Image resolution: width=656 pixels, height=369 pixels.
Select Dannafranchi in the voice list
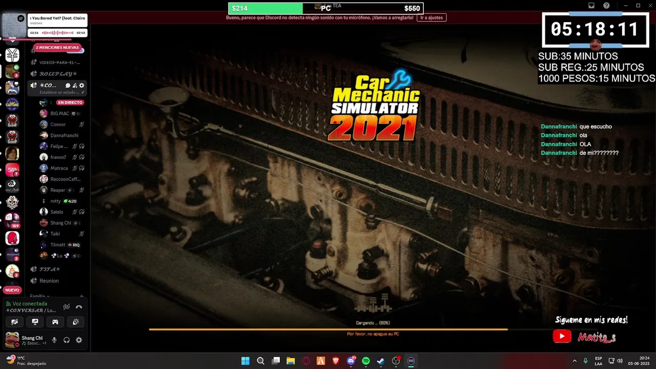pyautogui.click(x=63, y=135)
